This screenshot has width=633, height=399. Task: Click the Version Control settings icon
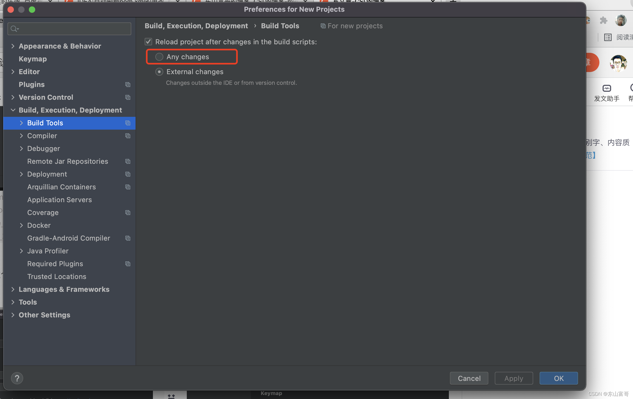coord(128,97)
